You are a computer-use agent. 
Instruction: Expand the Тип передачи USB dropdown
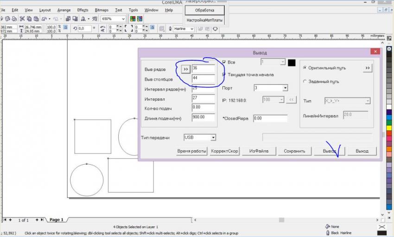213,137
